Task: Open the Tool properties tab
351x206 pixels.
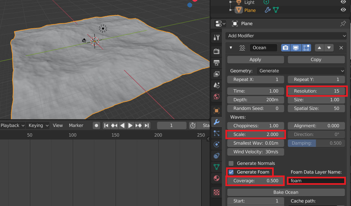Action: coord(216,37)
